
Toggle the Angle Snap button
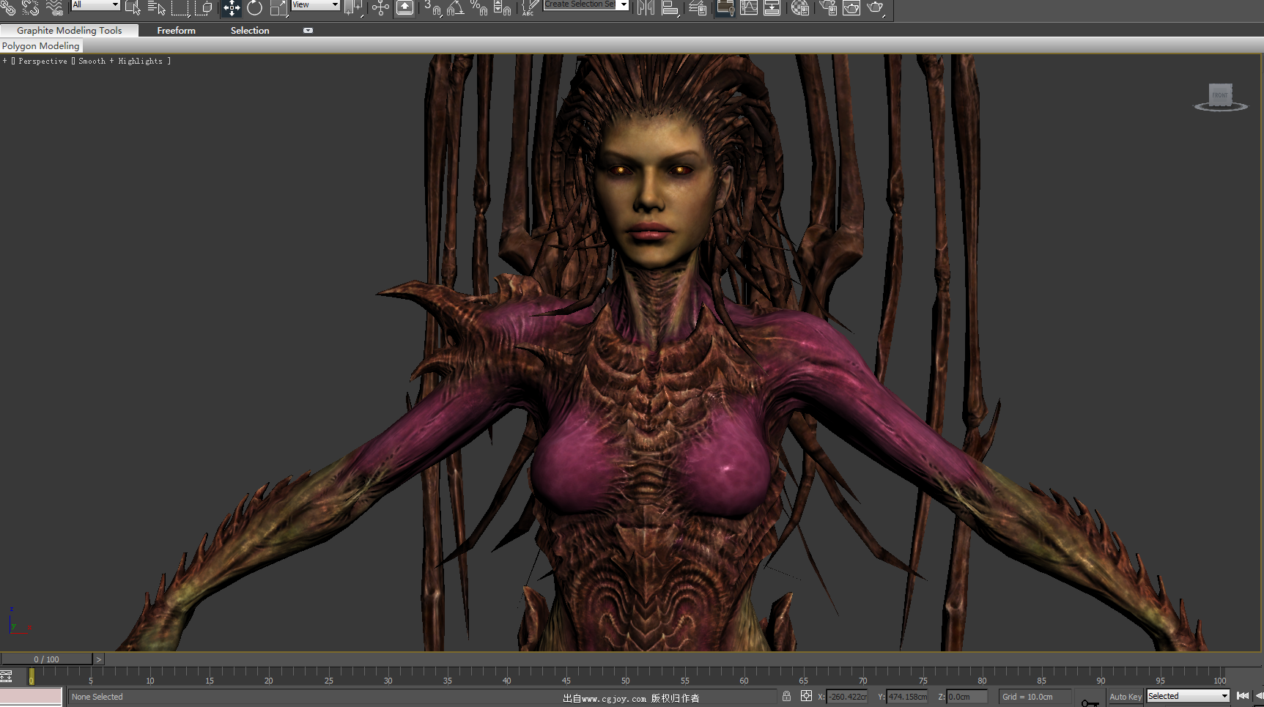pos(456,7)
